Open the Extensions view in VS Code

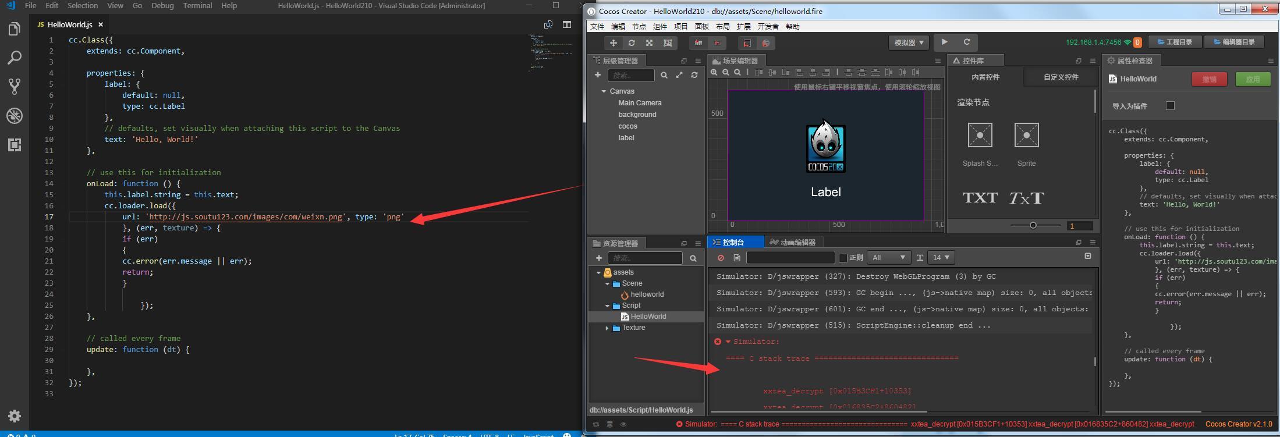(15, 145)
